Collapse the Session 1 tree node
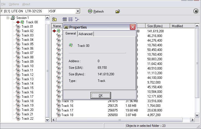The height and width of the screenshot is (129, 201). coord(8,18)
